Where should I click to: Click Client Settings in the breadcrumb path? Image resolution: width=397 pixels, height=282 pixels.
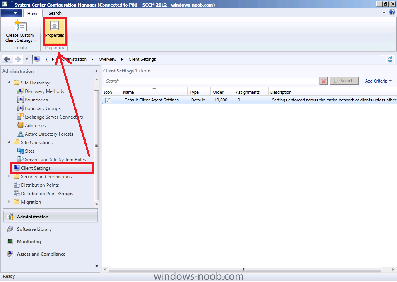(142, 59)
